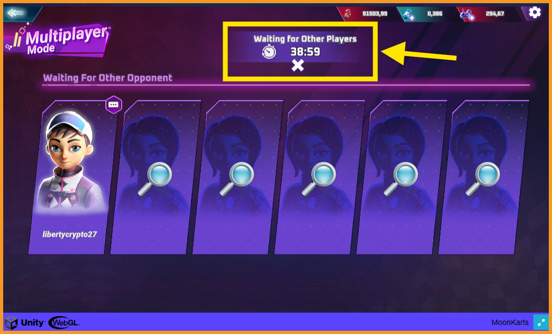This screenshot has width=552, height=334.
Task: Click the 91503,99 balance display
Action: (x=375, y=14)
